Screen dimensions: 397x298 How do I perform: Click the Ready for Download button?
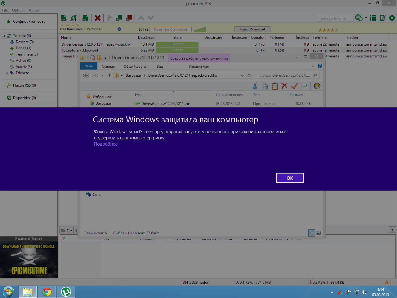pos(170,29)
